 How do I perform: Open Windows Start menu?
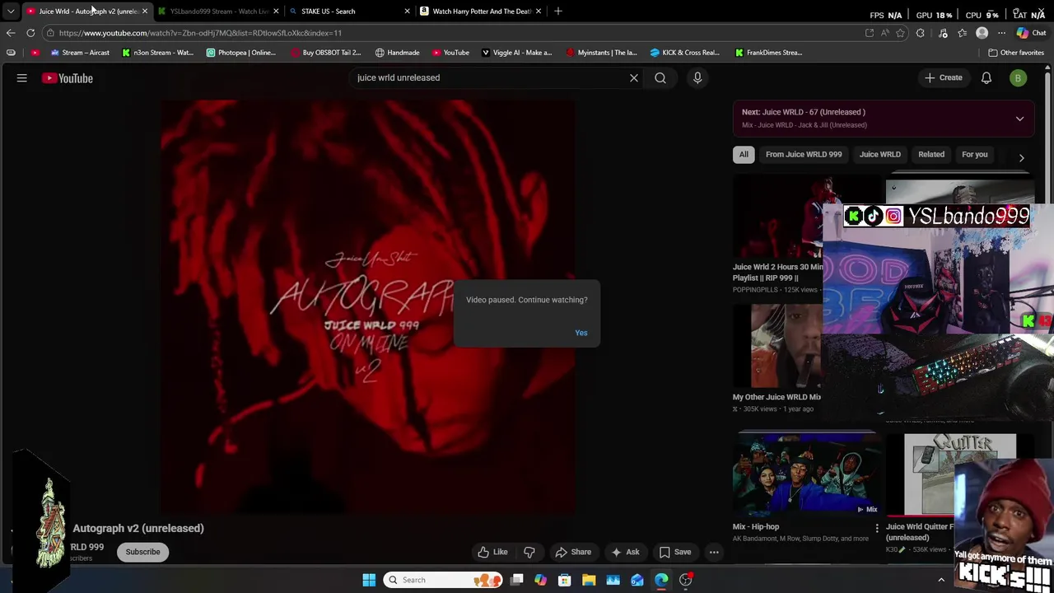[369, 580]
